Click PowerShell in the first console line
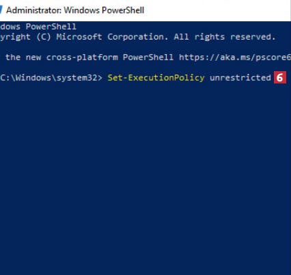The height and width of the screenshot is (275, 291). [51, 27]
